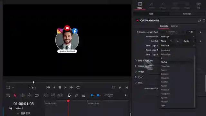Go to first frame

[x=48, y=87]
